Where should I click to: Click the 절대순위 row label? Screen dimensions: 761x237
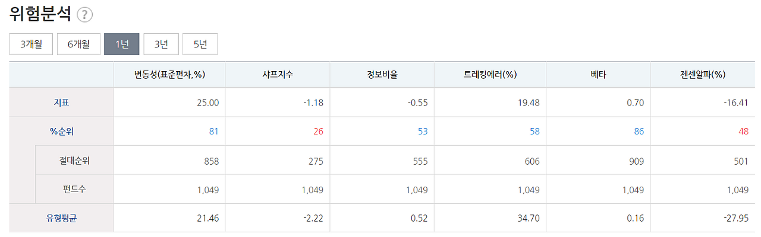74,160
